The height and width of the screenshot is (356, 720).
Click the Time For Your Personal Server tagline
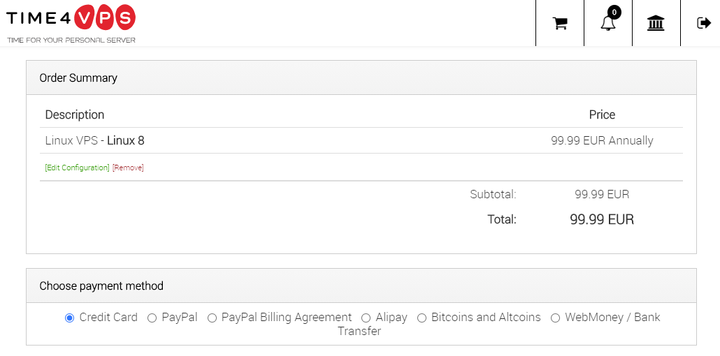(71, 40)
